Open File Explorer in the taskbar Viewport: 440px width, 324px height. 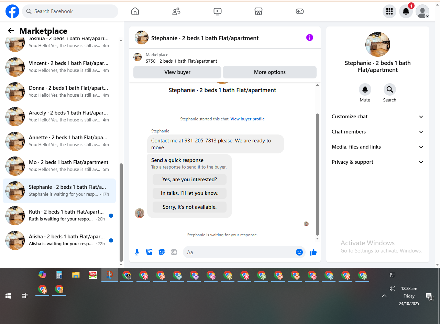76,275
